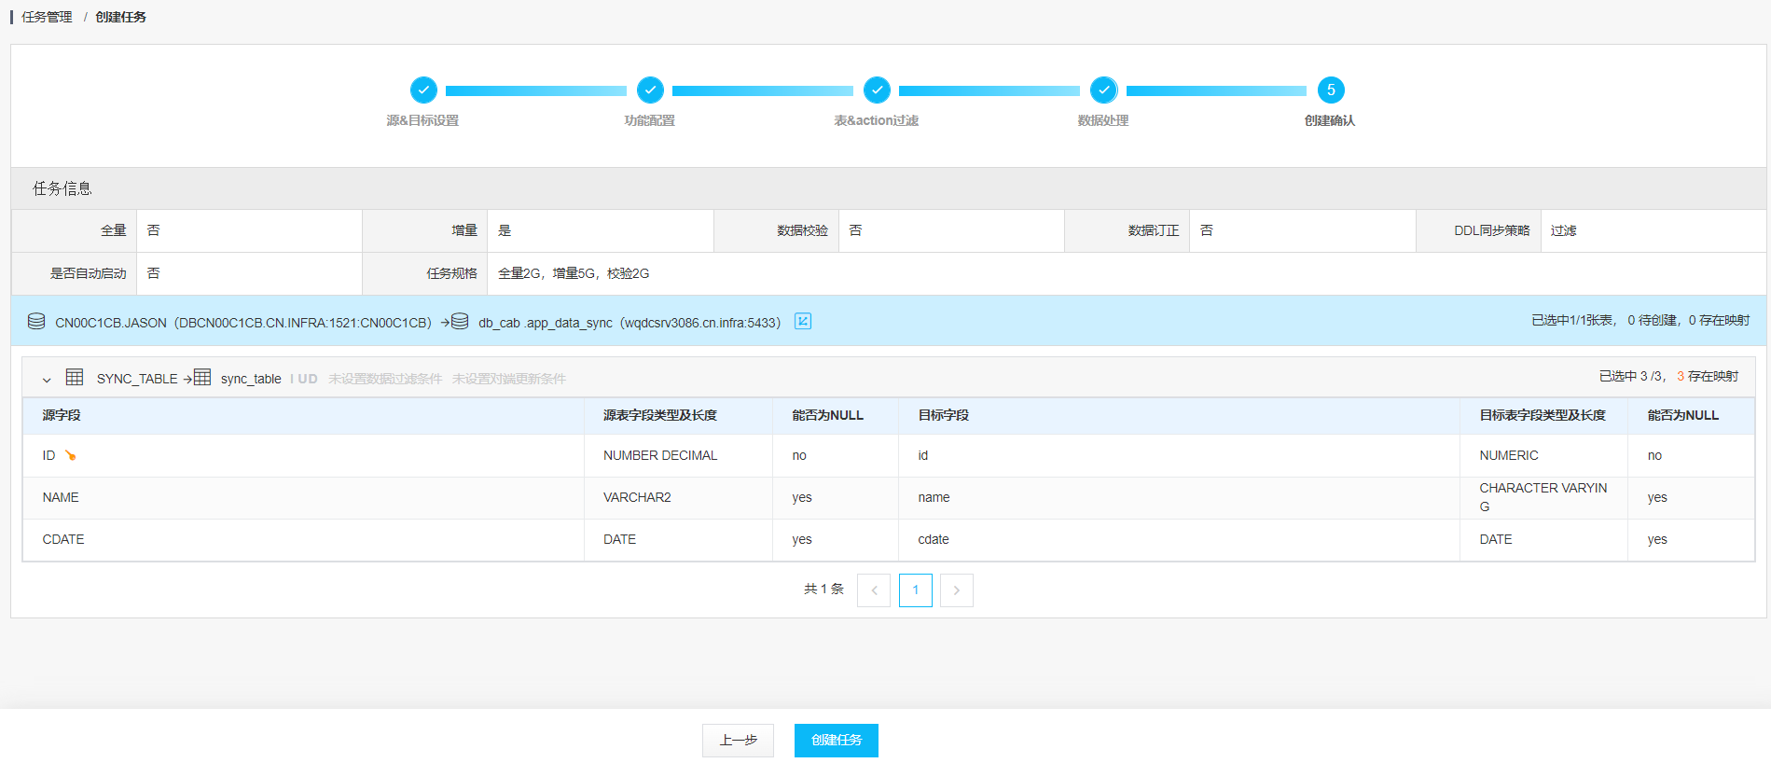
Task: Go to previous page in pagination
Action: point(874,590)
